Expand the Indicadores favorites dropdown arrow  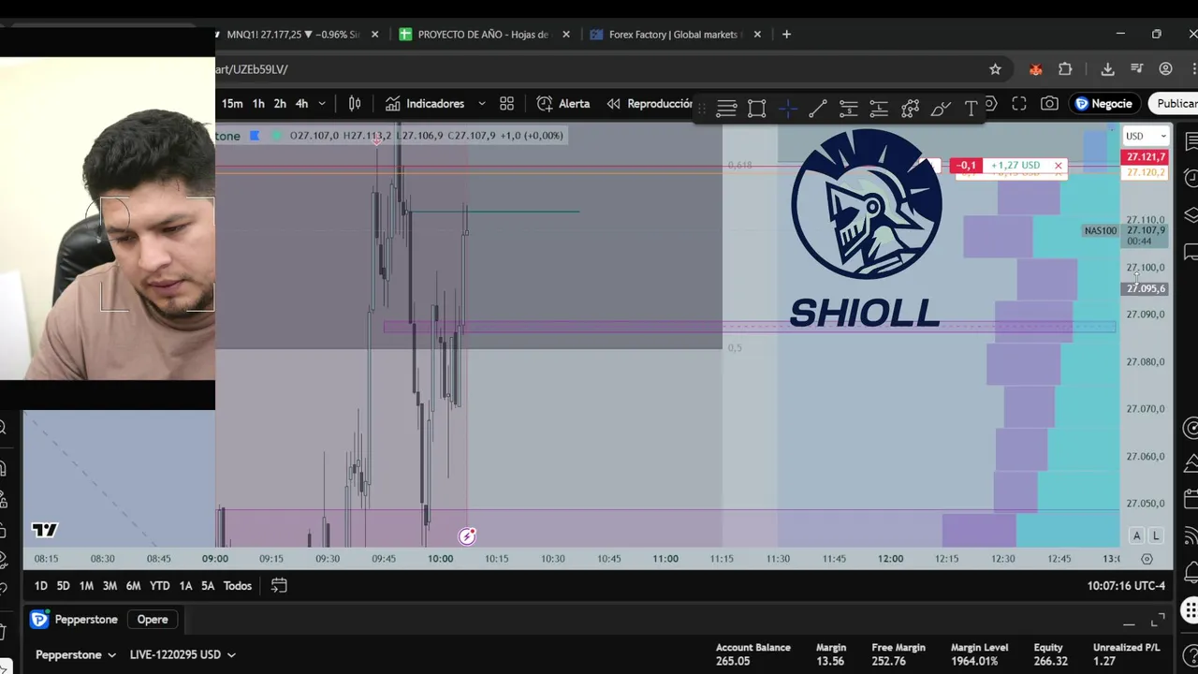point(481,104)
